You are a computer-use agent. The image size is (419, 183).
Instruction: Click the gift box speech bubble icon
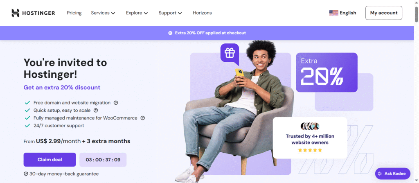[x=230, y=53]
